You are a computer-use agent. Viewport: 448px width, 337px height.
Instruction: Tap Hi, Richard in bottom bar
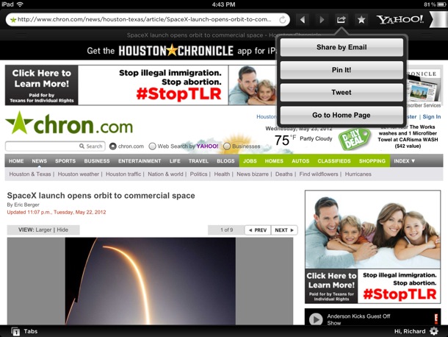(x=410, y=331)
